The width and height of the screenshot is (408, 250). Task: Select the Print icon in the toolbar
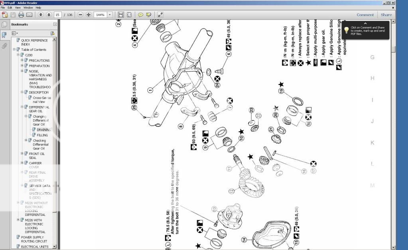[21, 14]
